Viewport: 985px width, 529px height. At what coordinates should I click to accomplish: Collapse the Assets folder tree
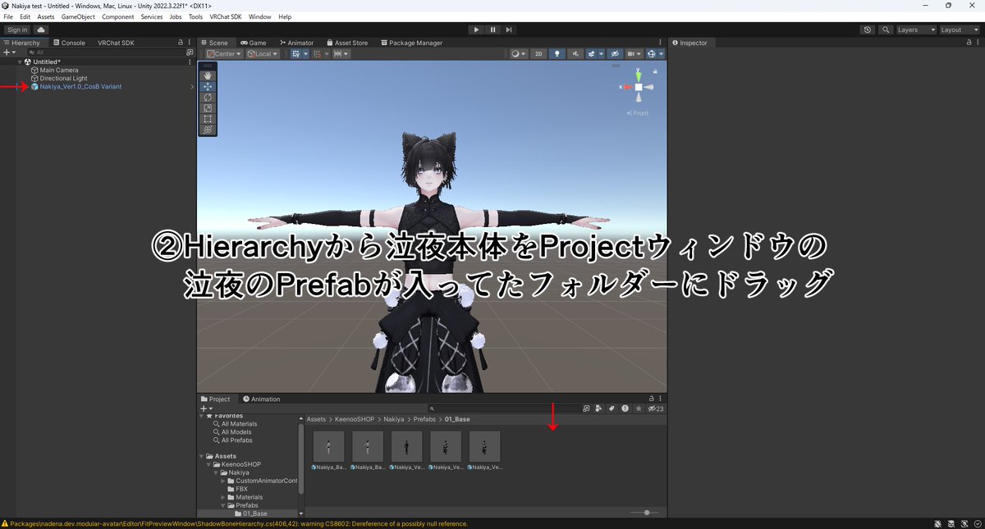coord(202,456)
